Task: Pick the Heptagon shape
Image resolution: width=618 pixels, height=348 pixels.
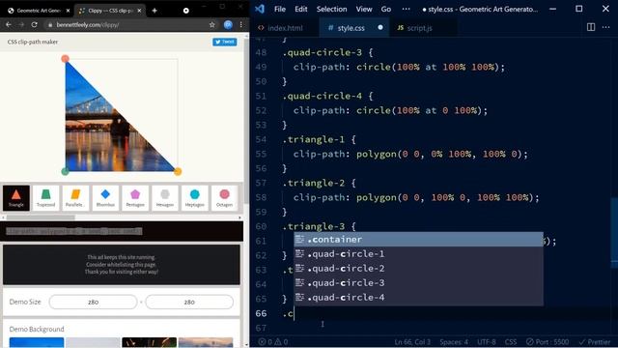Action: (195, 197)
